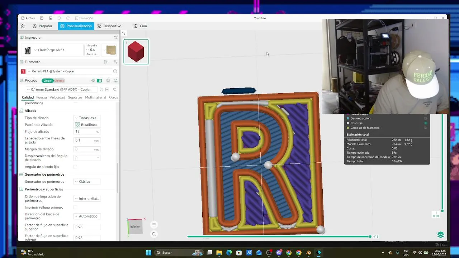Open the Calibración menu
Image resolution: width=459 pixels, height=258 pixels.
click(84, 18)
